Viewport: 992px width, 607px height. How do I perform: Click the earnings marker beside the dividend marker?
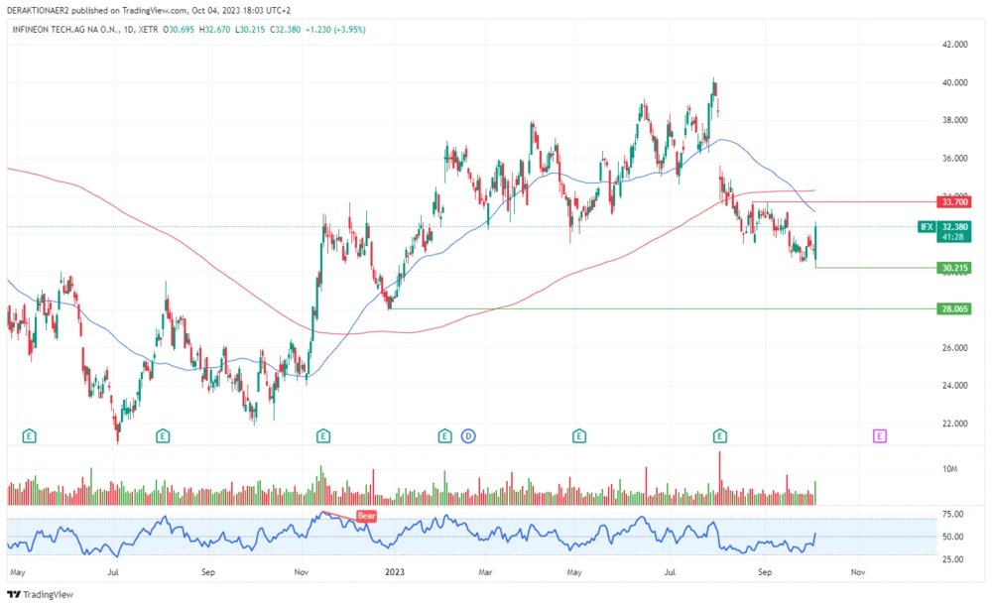445,435
